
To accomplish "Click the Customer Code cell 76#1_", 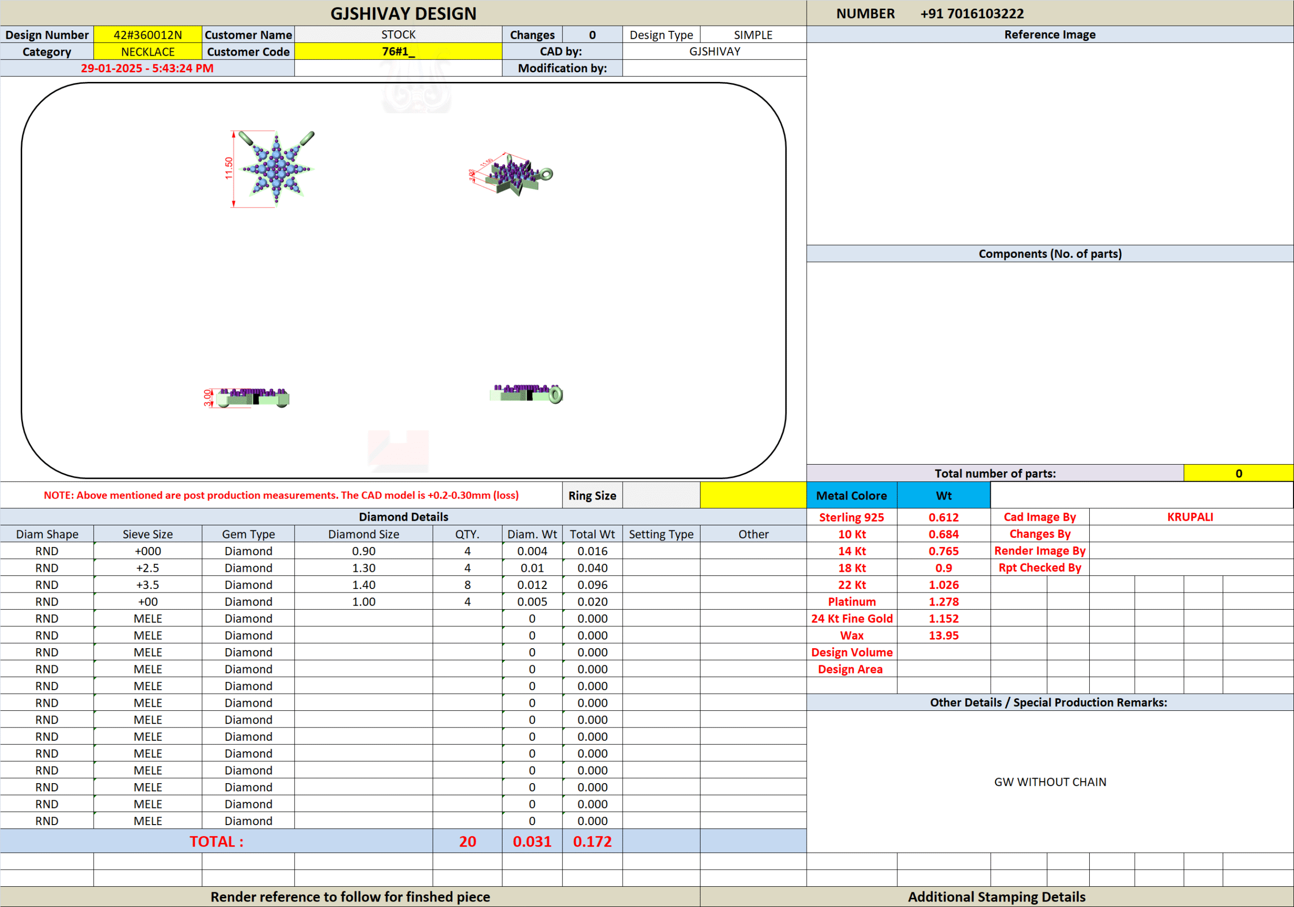I will (398, 52).
